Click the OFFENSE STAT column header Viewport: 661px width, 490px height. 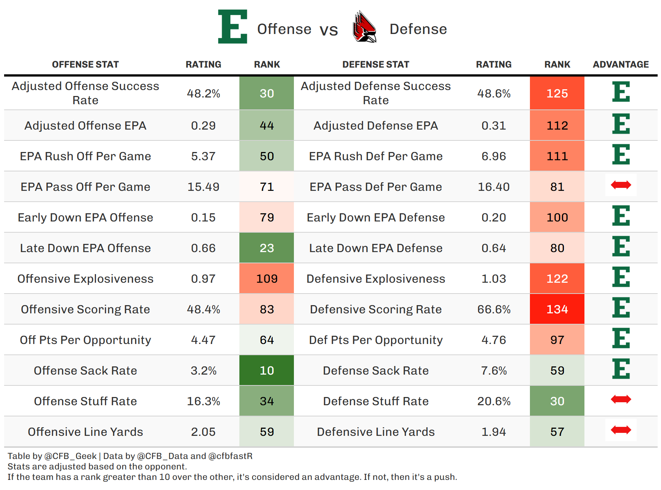tap(85, 65)
